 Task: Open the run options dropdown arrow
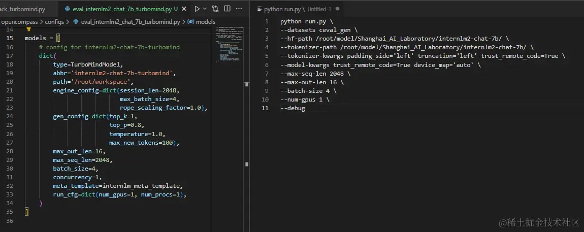(205, 9)
